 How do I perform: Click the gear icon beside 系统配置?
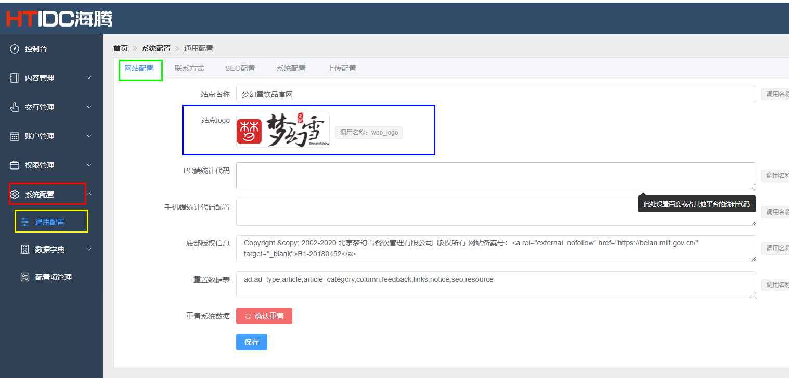coord(15,194)
